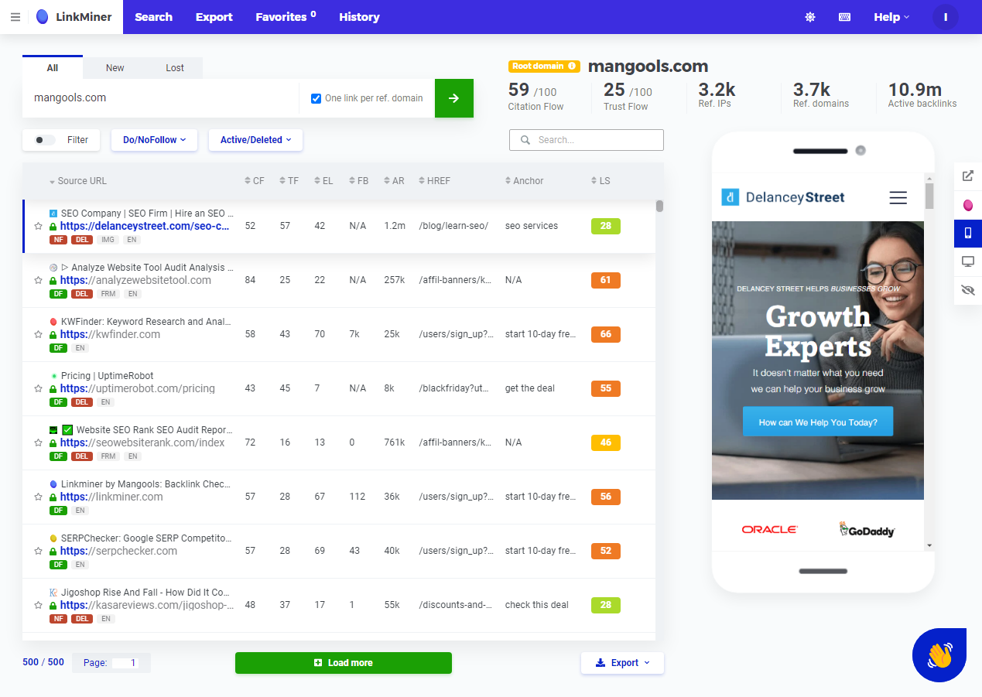
Task: Open the kwfinder.com source link
Action: tap(110, 334)
